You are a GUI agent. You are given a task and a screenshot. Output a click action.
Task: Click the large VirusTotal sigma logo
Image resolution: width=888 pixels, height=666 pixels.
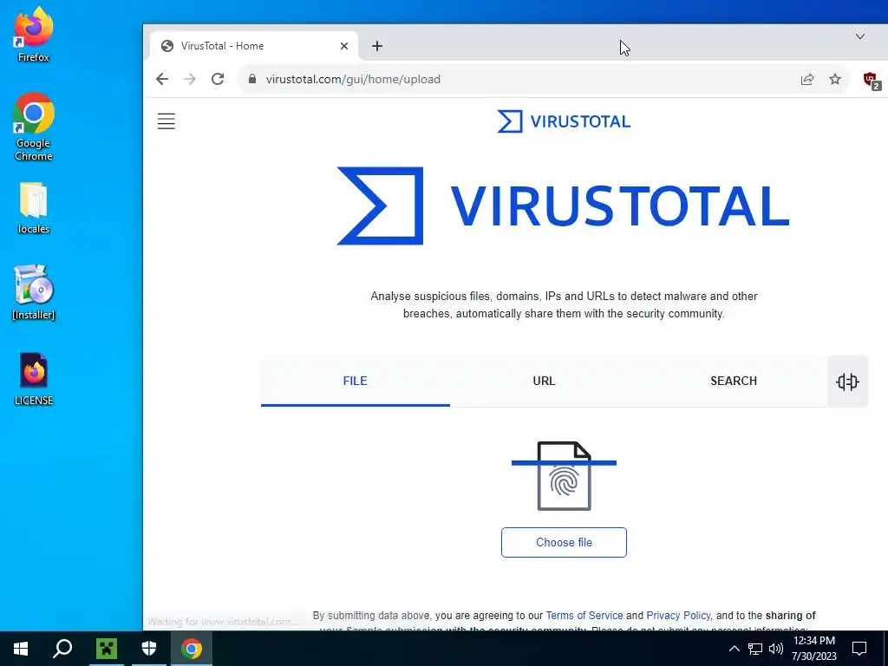click(x=380, y=206)
